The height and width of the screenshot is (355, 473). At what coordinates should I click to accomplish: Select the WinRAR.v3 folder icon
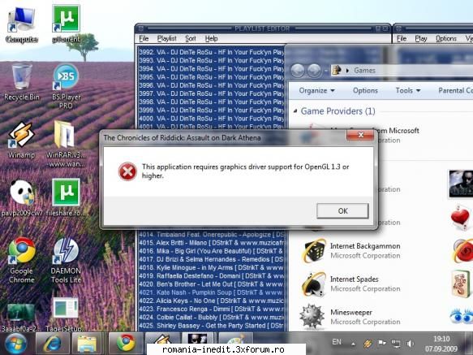pos(65,144)
